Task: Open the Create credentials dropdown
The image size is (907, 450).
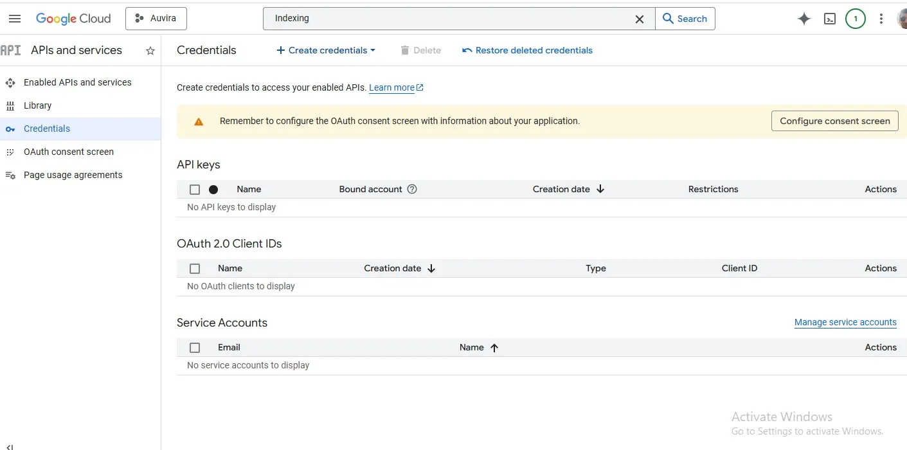Action: (x=325, y=50)
